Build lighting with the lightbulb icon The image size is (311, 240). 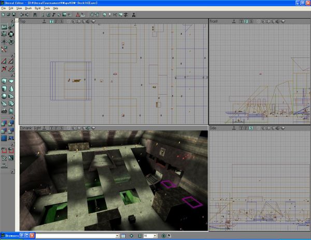point(110,14)
